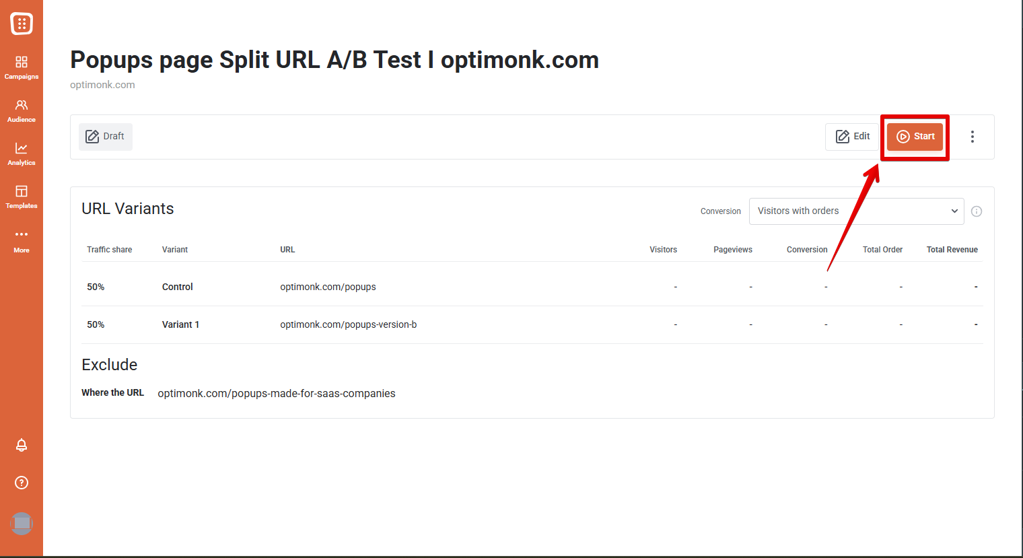Click the Visitors column header
Viewport: 1023px width, 558px height.
pyautogui.click(x=663, y=250)
